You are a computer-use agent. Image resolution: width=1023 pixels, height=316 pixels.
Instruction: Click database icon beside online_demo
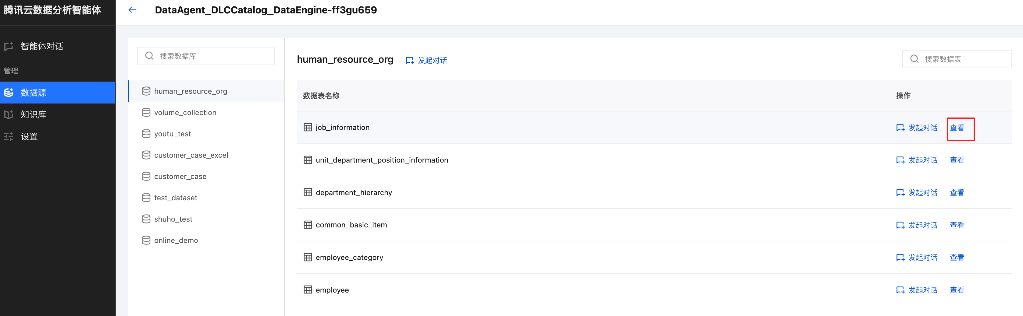click(146, 240)
